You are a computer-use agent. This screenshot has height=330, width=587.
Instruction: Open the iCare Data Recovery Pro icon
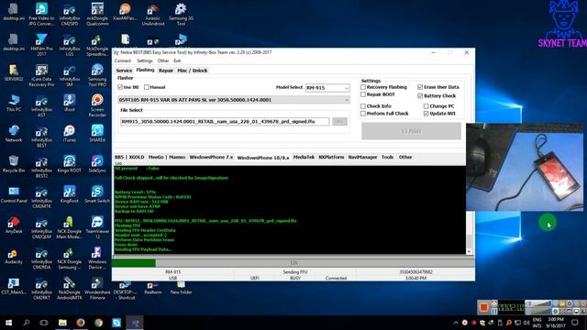click(x=41, y=75)
